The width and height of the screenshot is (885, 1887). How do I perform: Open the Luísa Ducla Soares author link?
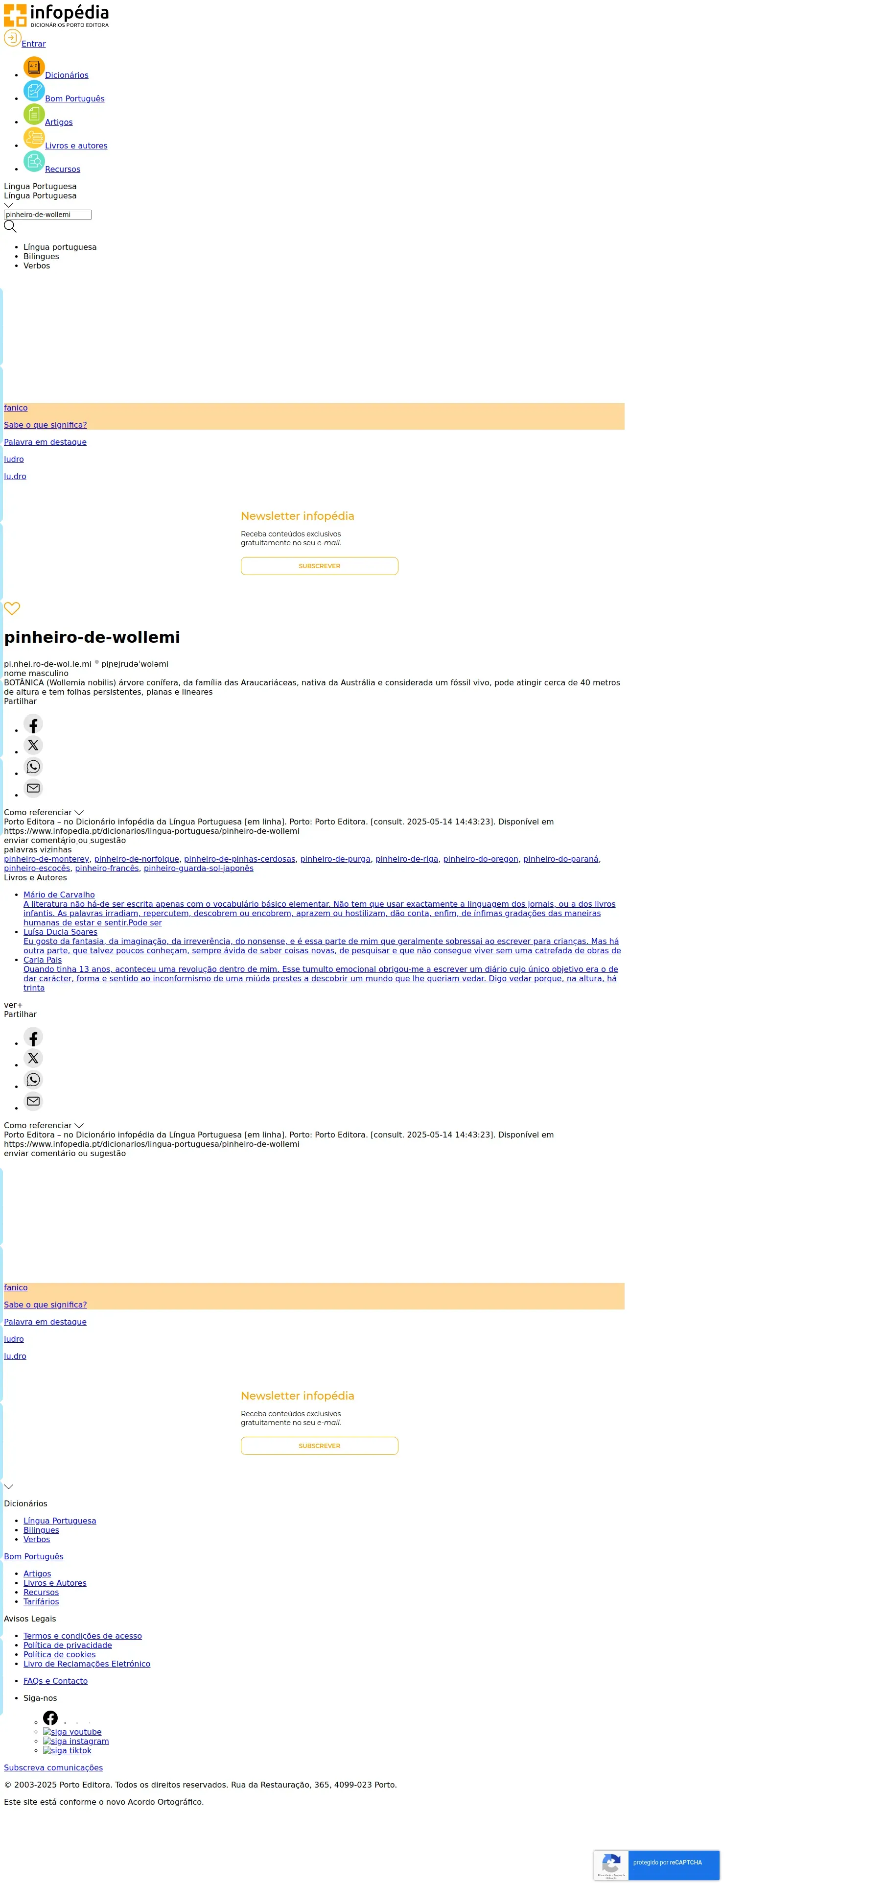tap(60, 933)
